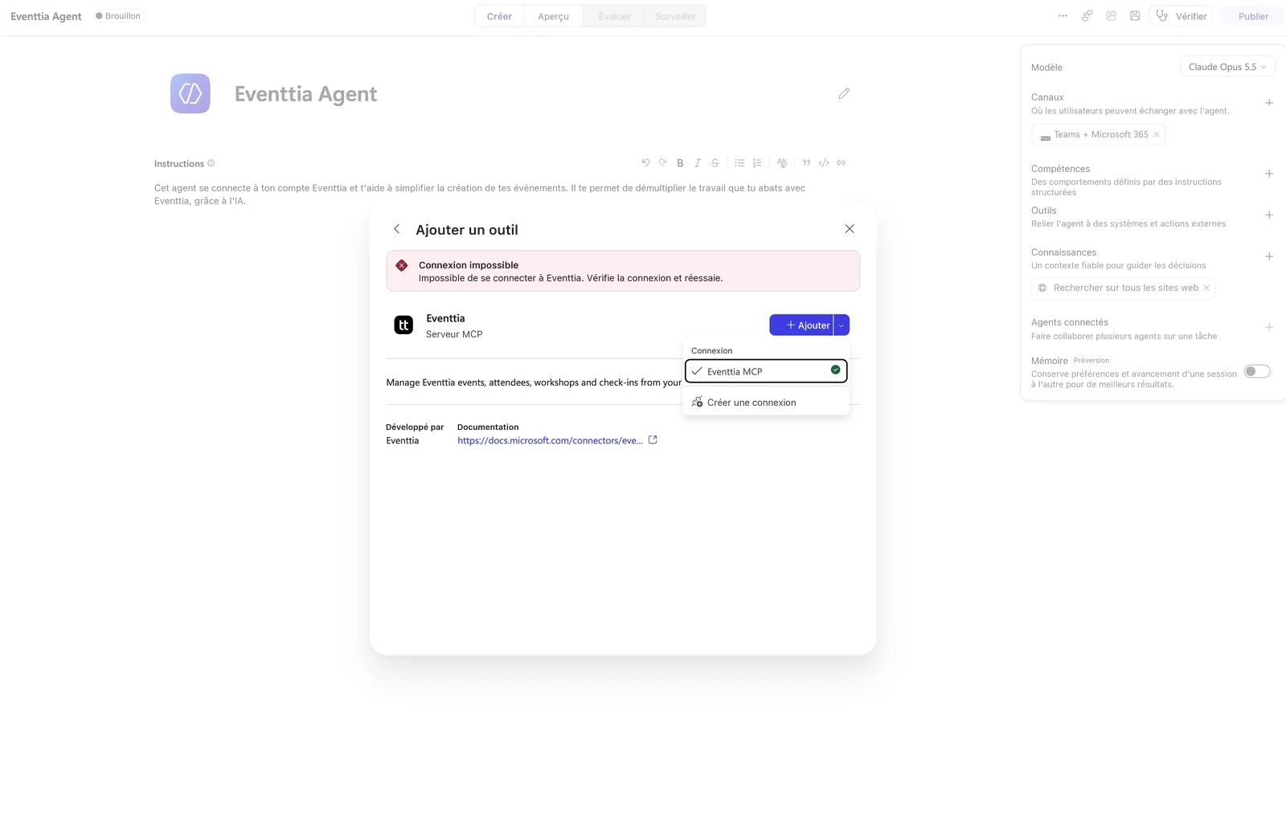This screenshot has width=1286, height=814.
Task: Click the Préversion badge next to Mémoire
Action: 1091,360
